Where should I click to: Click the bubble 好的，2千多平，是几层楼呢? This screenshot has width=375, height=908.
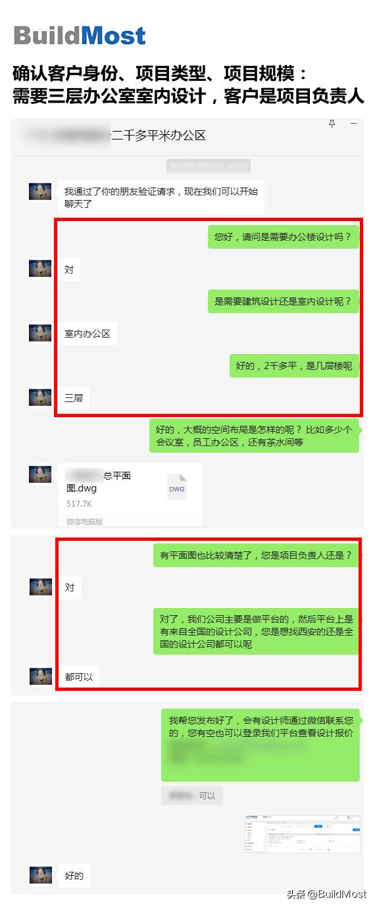[x=294, y=366]
